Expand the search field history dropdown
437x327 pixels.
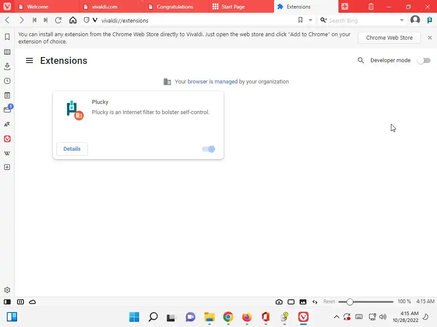[402, 20]
